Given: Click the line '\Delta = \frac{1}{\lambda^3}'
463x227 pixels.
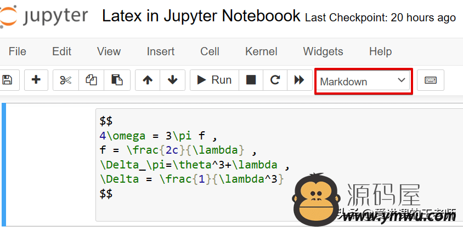Looking at the screenshot, I should point(191,179).
